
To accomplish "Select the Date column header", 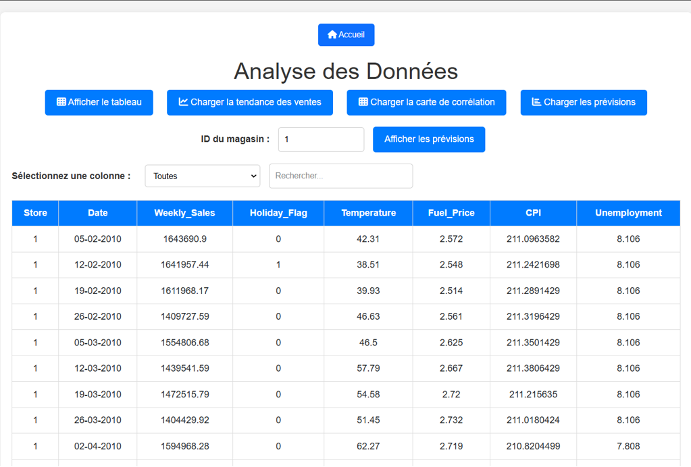I will [x=98, y=213].
